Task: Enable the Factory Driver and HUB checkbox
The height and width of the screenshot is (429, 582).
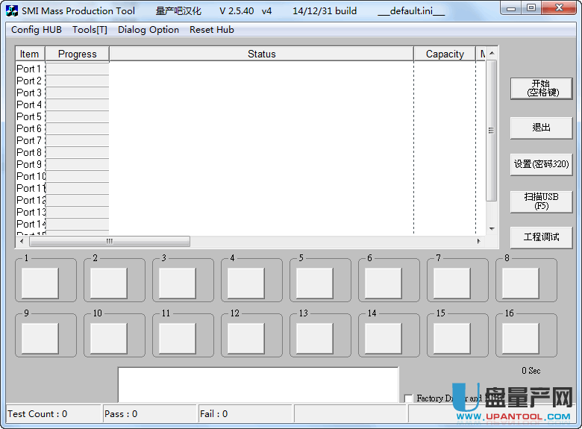Action: point(408,398)
